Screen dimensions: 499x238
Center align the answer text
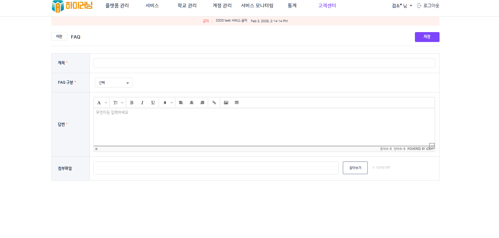[x=191, y=102]
